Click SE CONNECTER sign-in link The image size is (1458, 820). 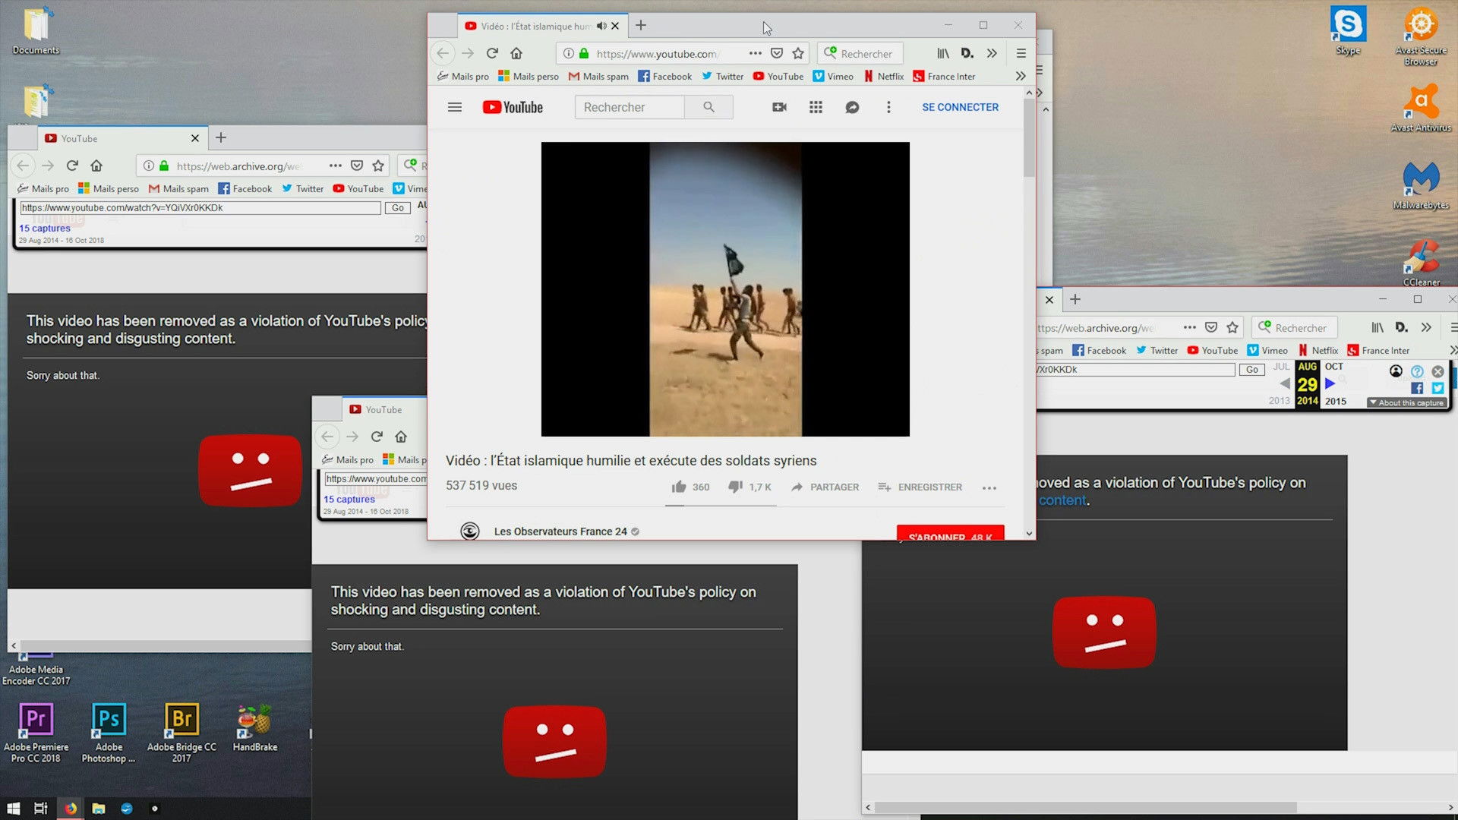(960, 107)
